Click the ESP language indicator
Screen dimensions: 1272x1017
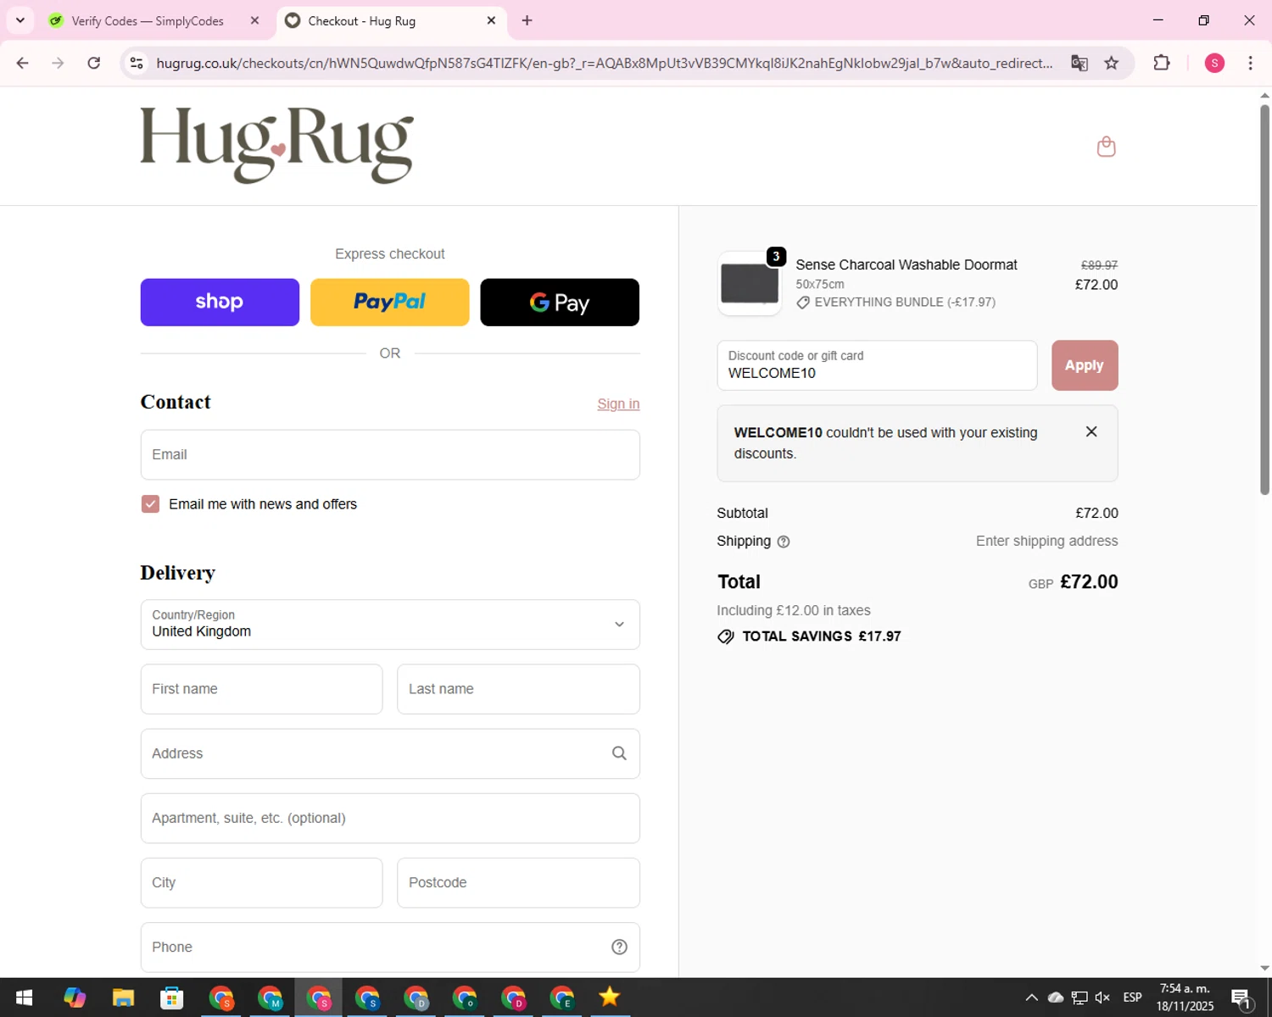coord(1132,998)
